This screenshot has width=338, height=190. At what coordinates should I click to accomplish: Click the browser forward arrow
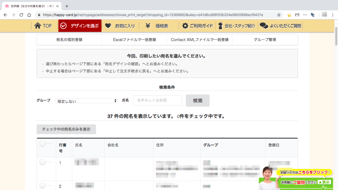click(x=13, y=15)
